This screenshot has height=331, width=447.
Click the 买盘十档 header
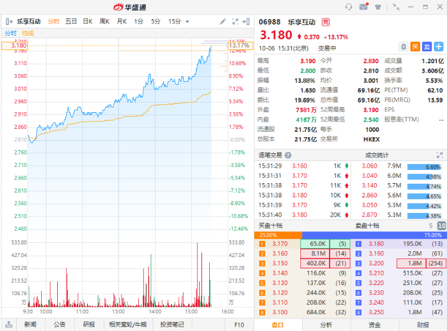[271, 225]
